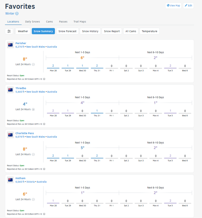Image resolution: width=202 pixels, height=218 pixels.
Task: Switch to the Daily Snows tab
Action: (32, 22)
